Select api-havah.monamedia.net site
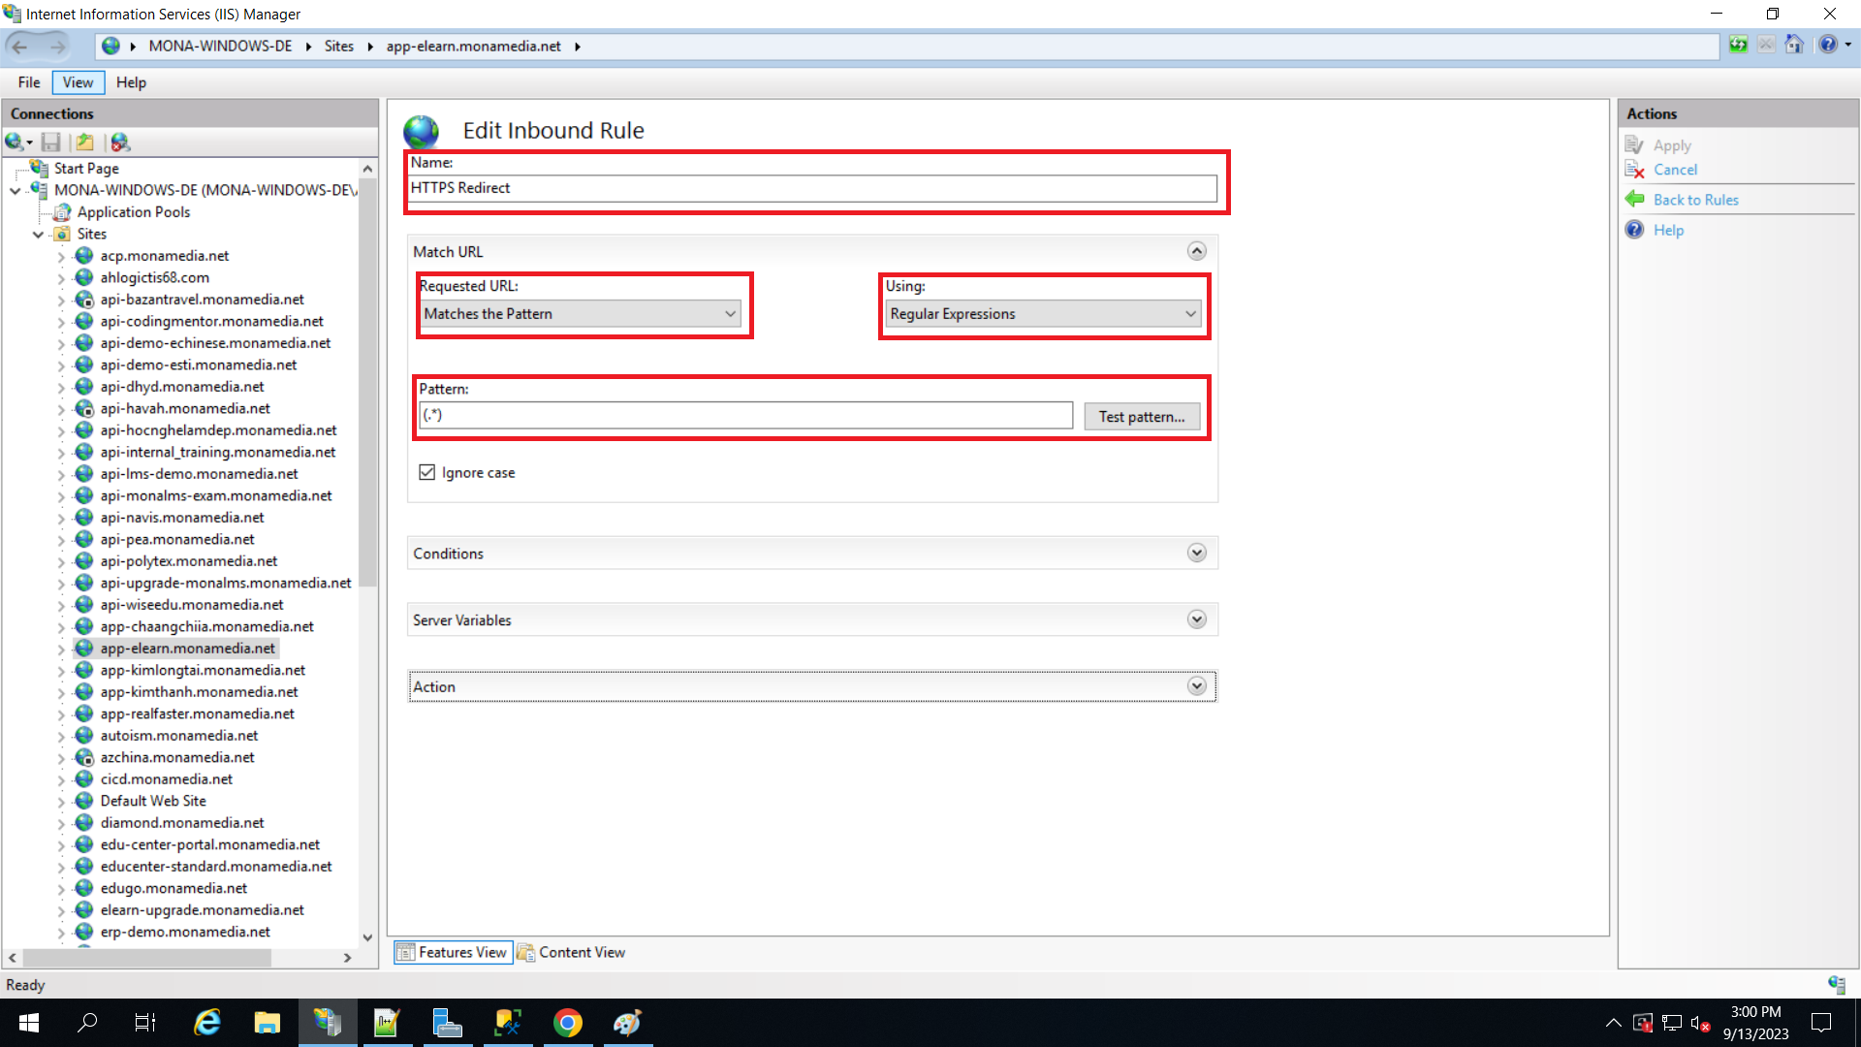The image size is (1861, 1047). 185,408
